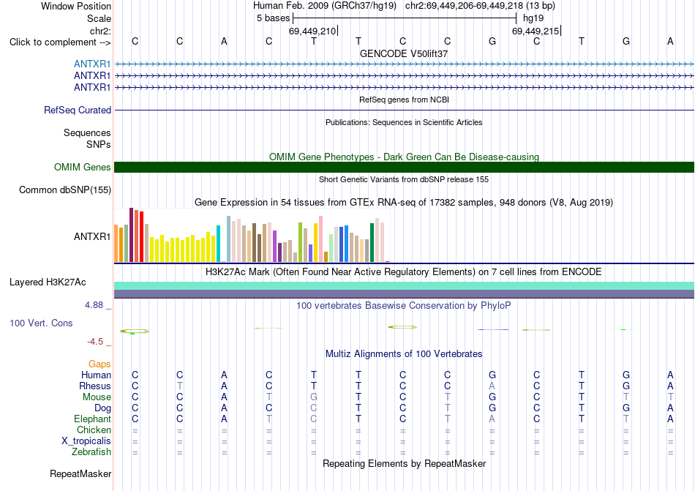Image resolution: width=695 pixels, height=491 pixels.
Task: Select the Common dbSNP(155) track label
Action: click(65, 190)
